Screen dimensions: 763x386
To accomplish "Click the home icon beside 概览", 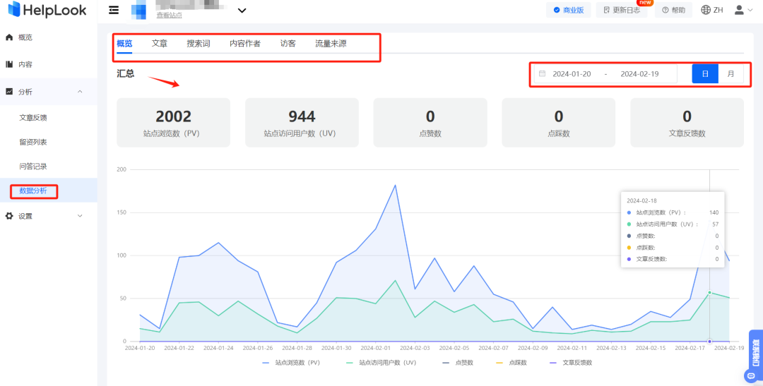I will click(8, 37).
